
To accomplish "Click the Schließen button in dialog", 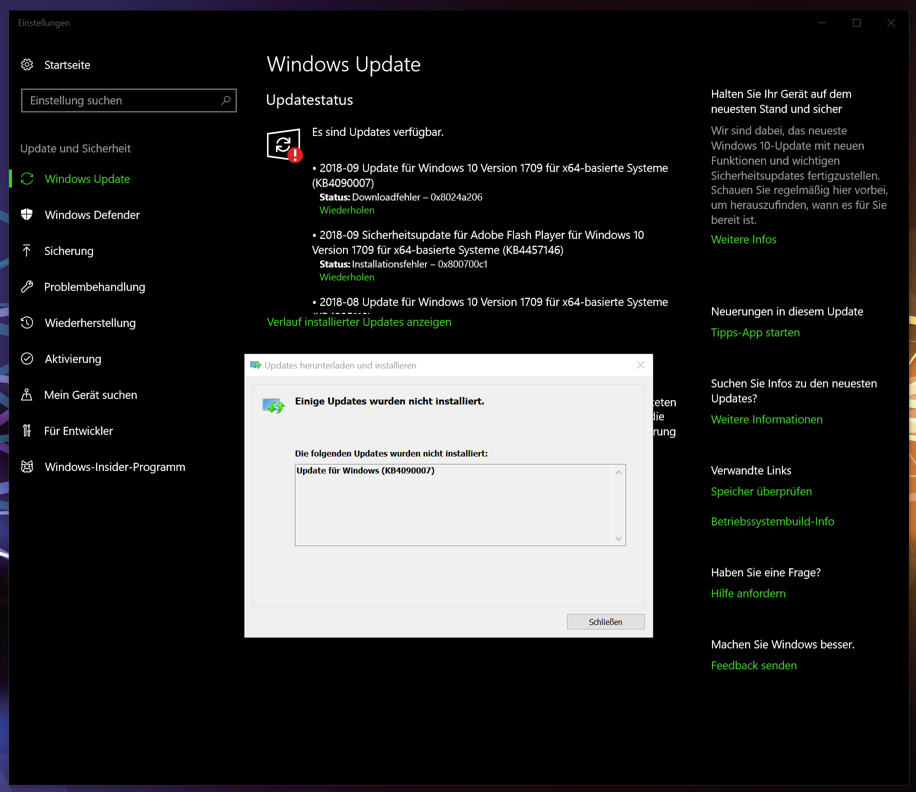I will pos(605,622).
